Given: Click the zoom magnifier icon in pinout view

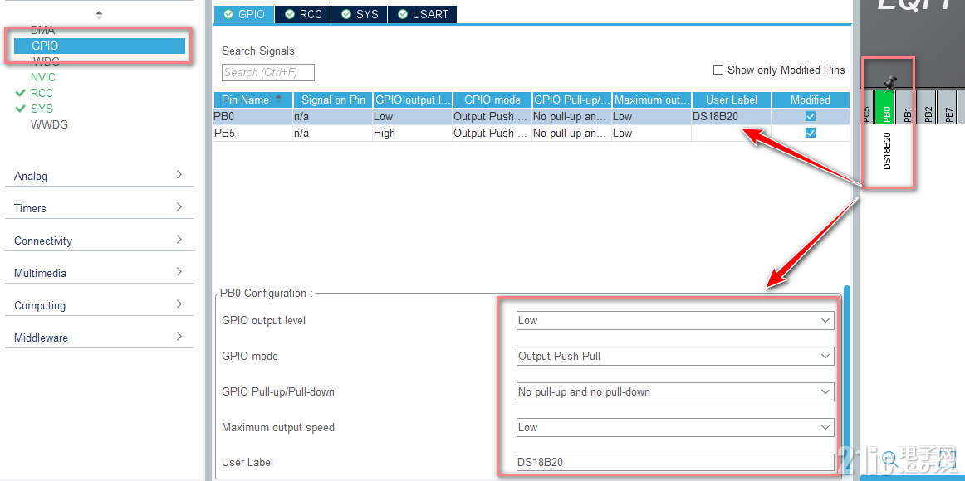Looking at the screenshot, I should point(889,458).
